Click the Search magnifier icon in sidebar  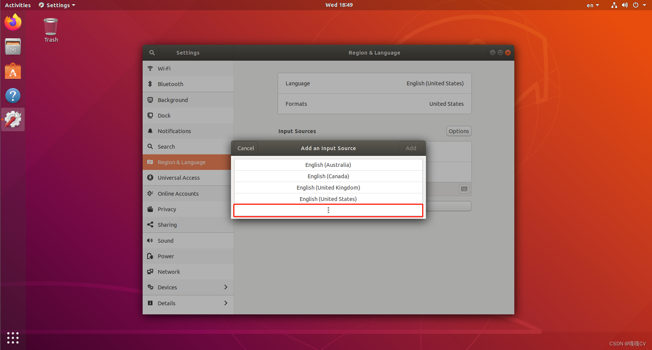(x=150, y=146)
